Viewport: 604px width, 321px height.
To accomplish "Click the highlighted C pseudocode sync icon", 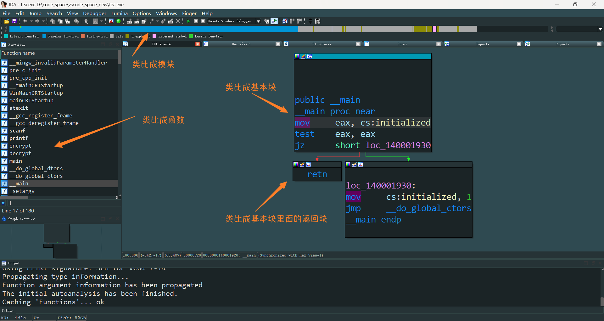I will tap(274, 21).
